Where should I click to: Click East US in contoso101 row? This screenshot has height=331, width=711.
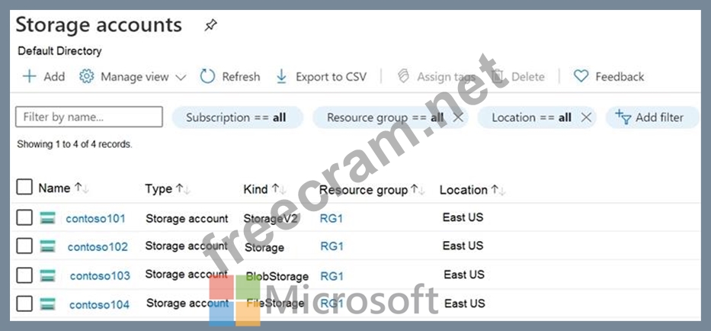pos(463,217)
